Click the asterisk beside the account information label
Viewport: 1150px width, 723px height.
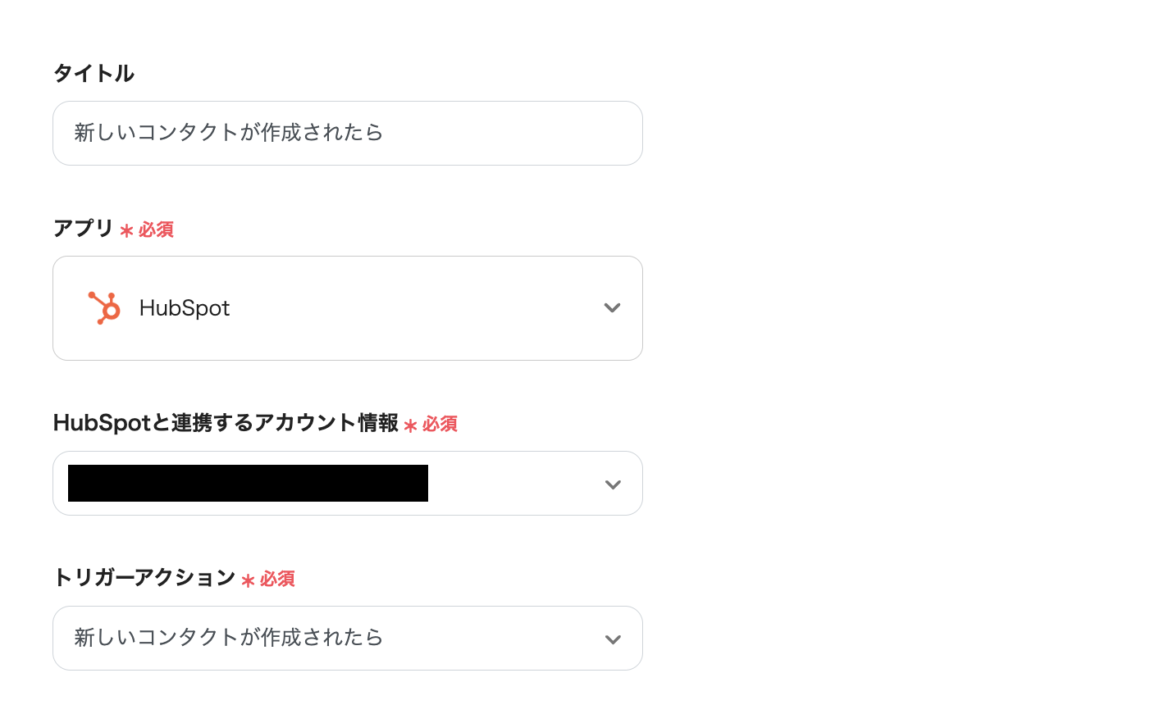[410, 425]
